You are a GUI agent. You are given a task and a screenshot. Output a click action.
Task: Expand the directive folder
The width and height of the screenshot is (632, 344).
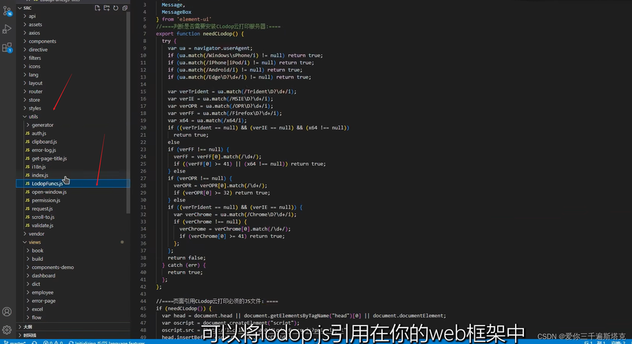(73, 50)
